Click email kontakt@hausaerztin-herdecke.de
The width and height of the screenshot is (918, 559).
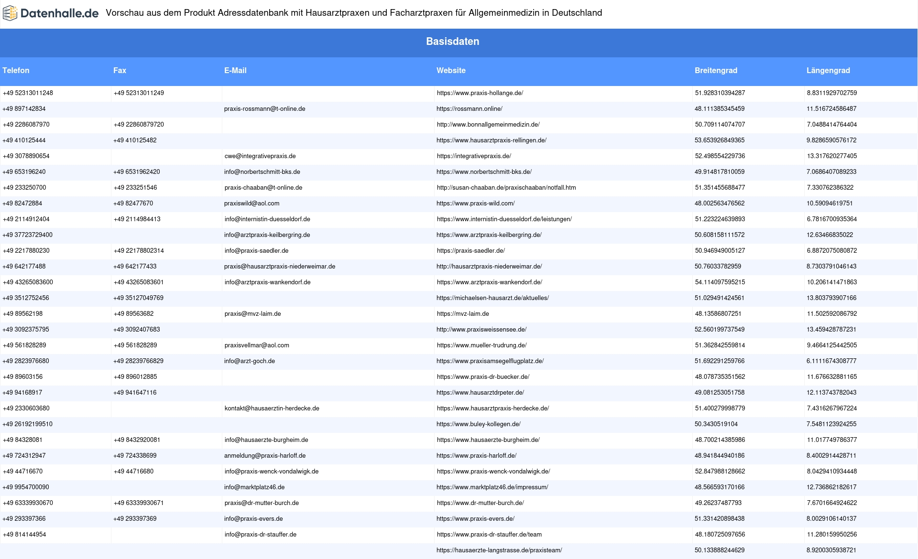click(x=272, y=408)
